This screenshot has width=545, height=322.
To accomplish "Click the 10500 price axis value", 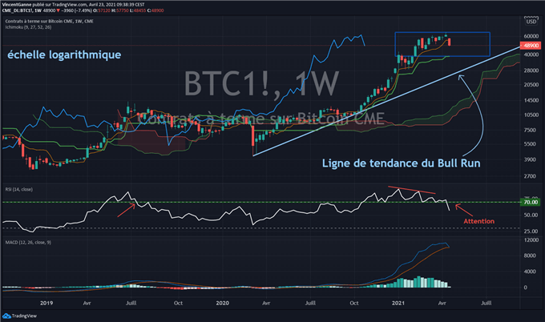I will pos(531,115).
